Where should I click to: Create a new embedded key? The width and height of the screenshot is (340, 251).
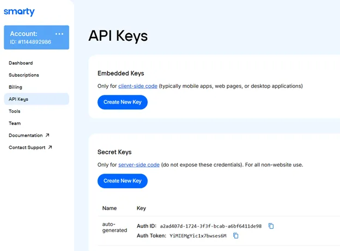click(x=122, y=102)
